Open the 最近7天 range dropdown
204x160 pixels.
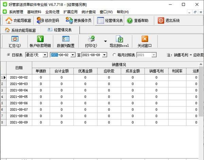click(45, 55)
